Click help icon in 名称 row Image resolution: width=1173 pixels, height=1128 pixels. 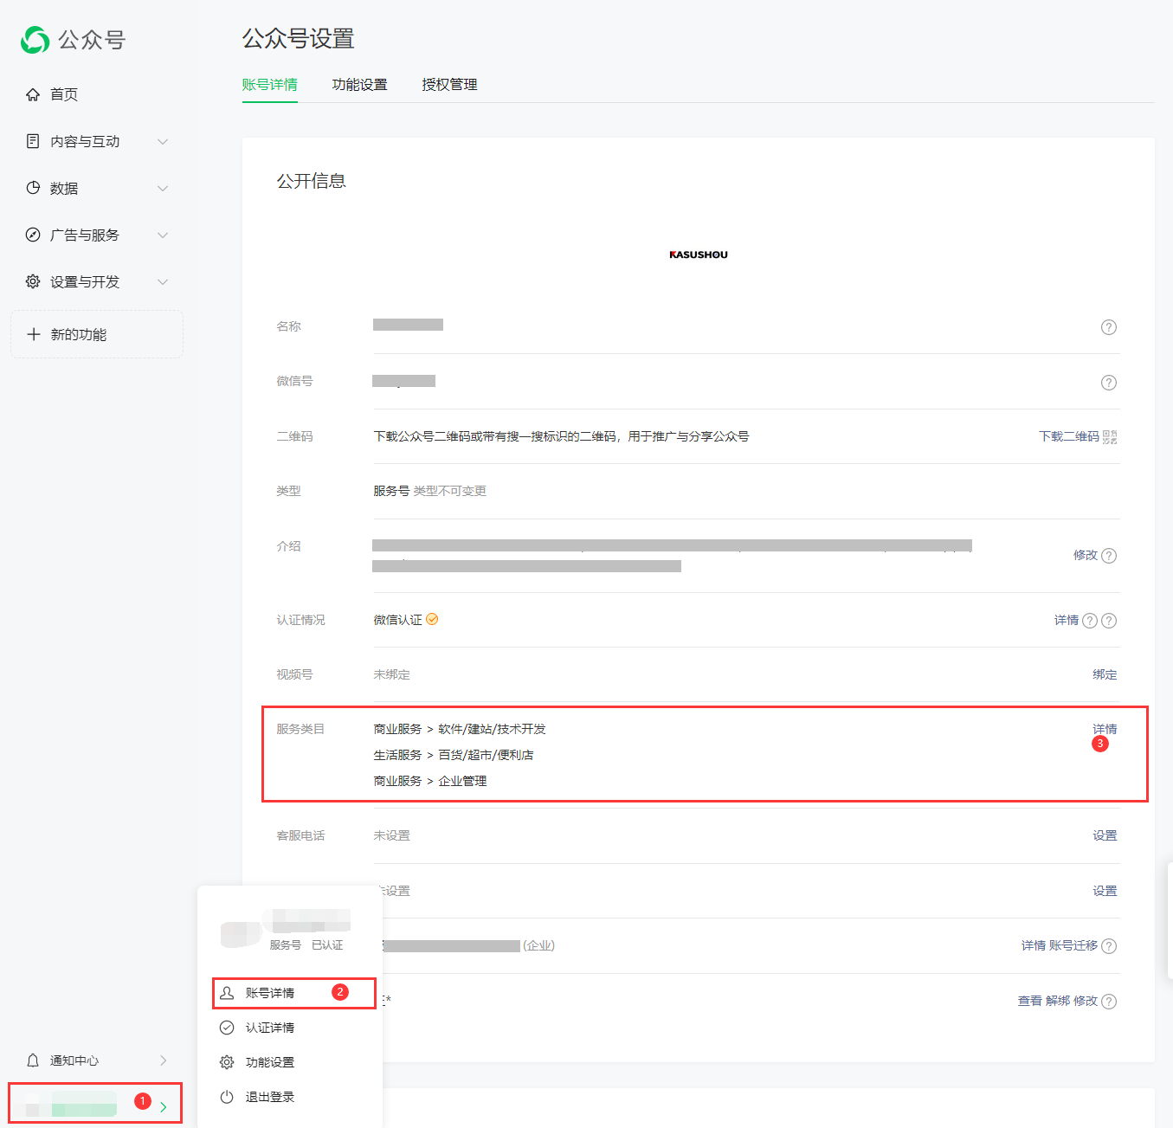(x=1109, y=327)
